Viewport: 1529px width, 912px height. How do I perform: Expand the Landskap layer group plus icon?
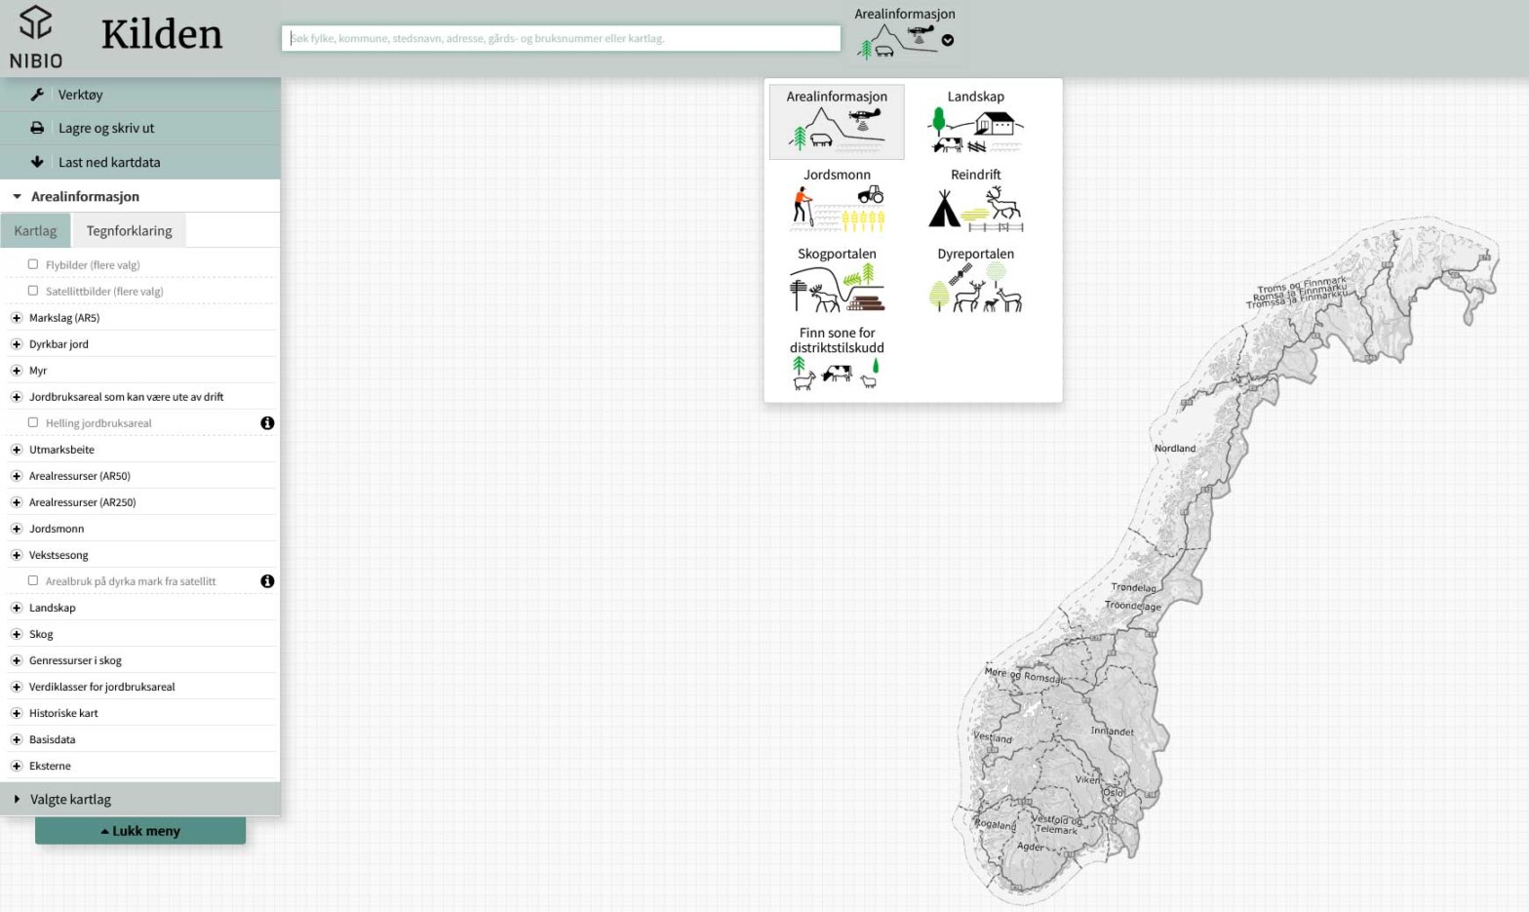pyautogui.click(x=17, y=608)
